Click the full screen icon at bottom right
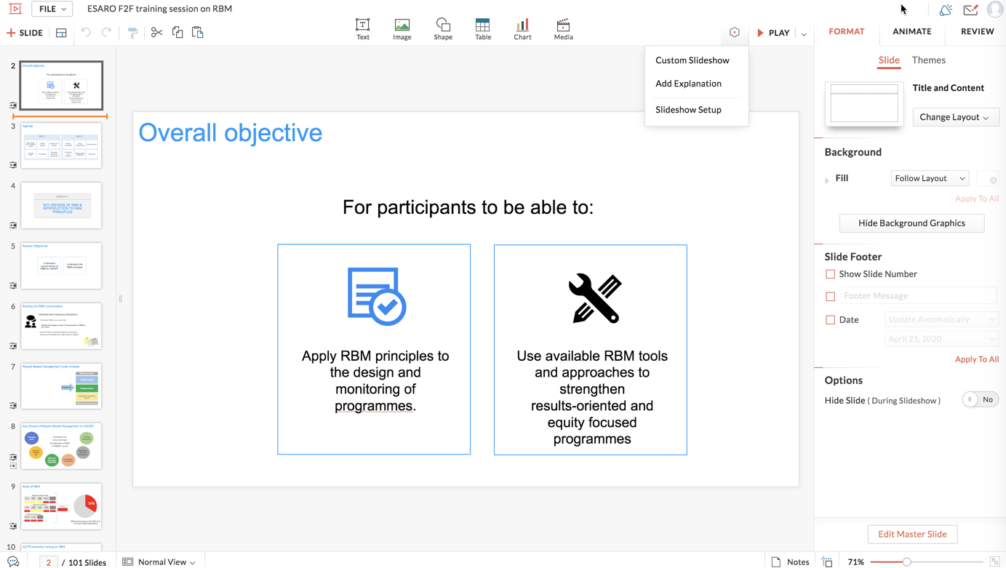 click(x=995, y=561)
